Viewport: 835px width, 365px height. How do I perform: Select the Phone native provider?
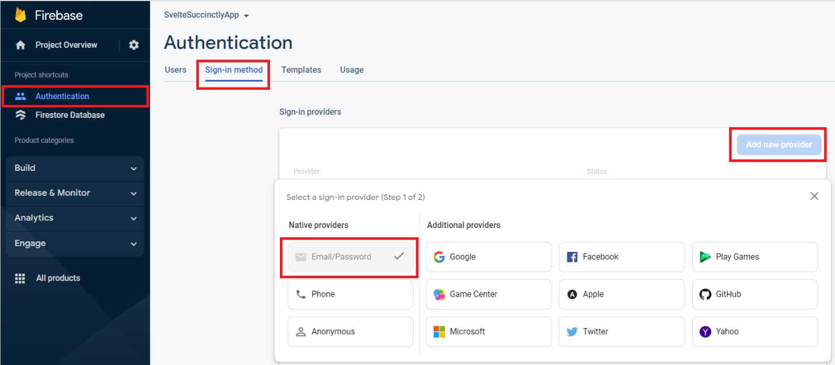click(x=350, y=294)
